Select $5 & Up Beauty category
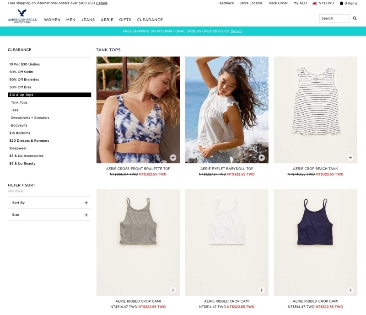 pos(22,164)
